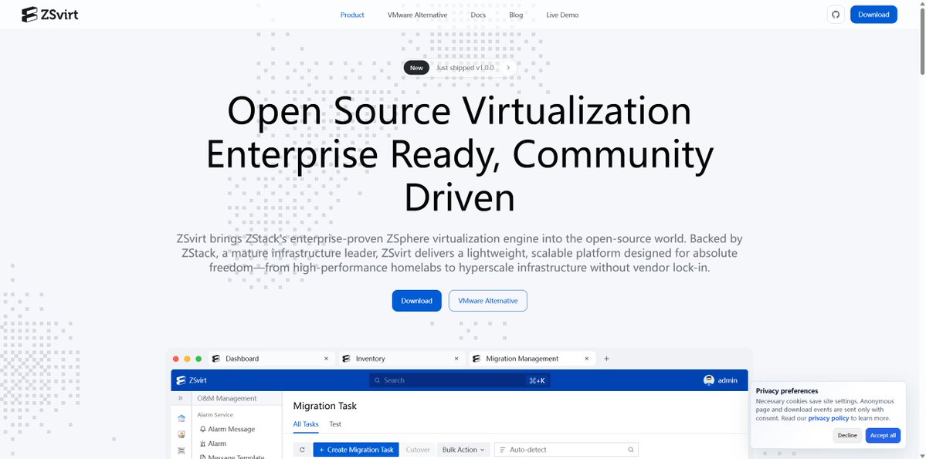Add a new tab with plus icon
The width and height of the screenshot is (926, 459).
tap(606, 359)
